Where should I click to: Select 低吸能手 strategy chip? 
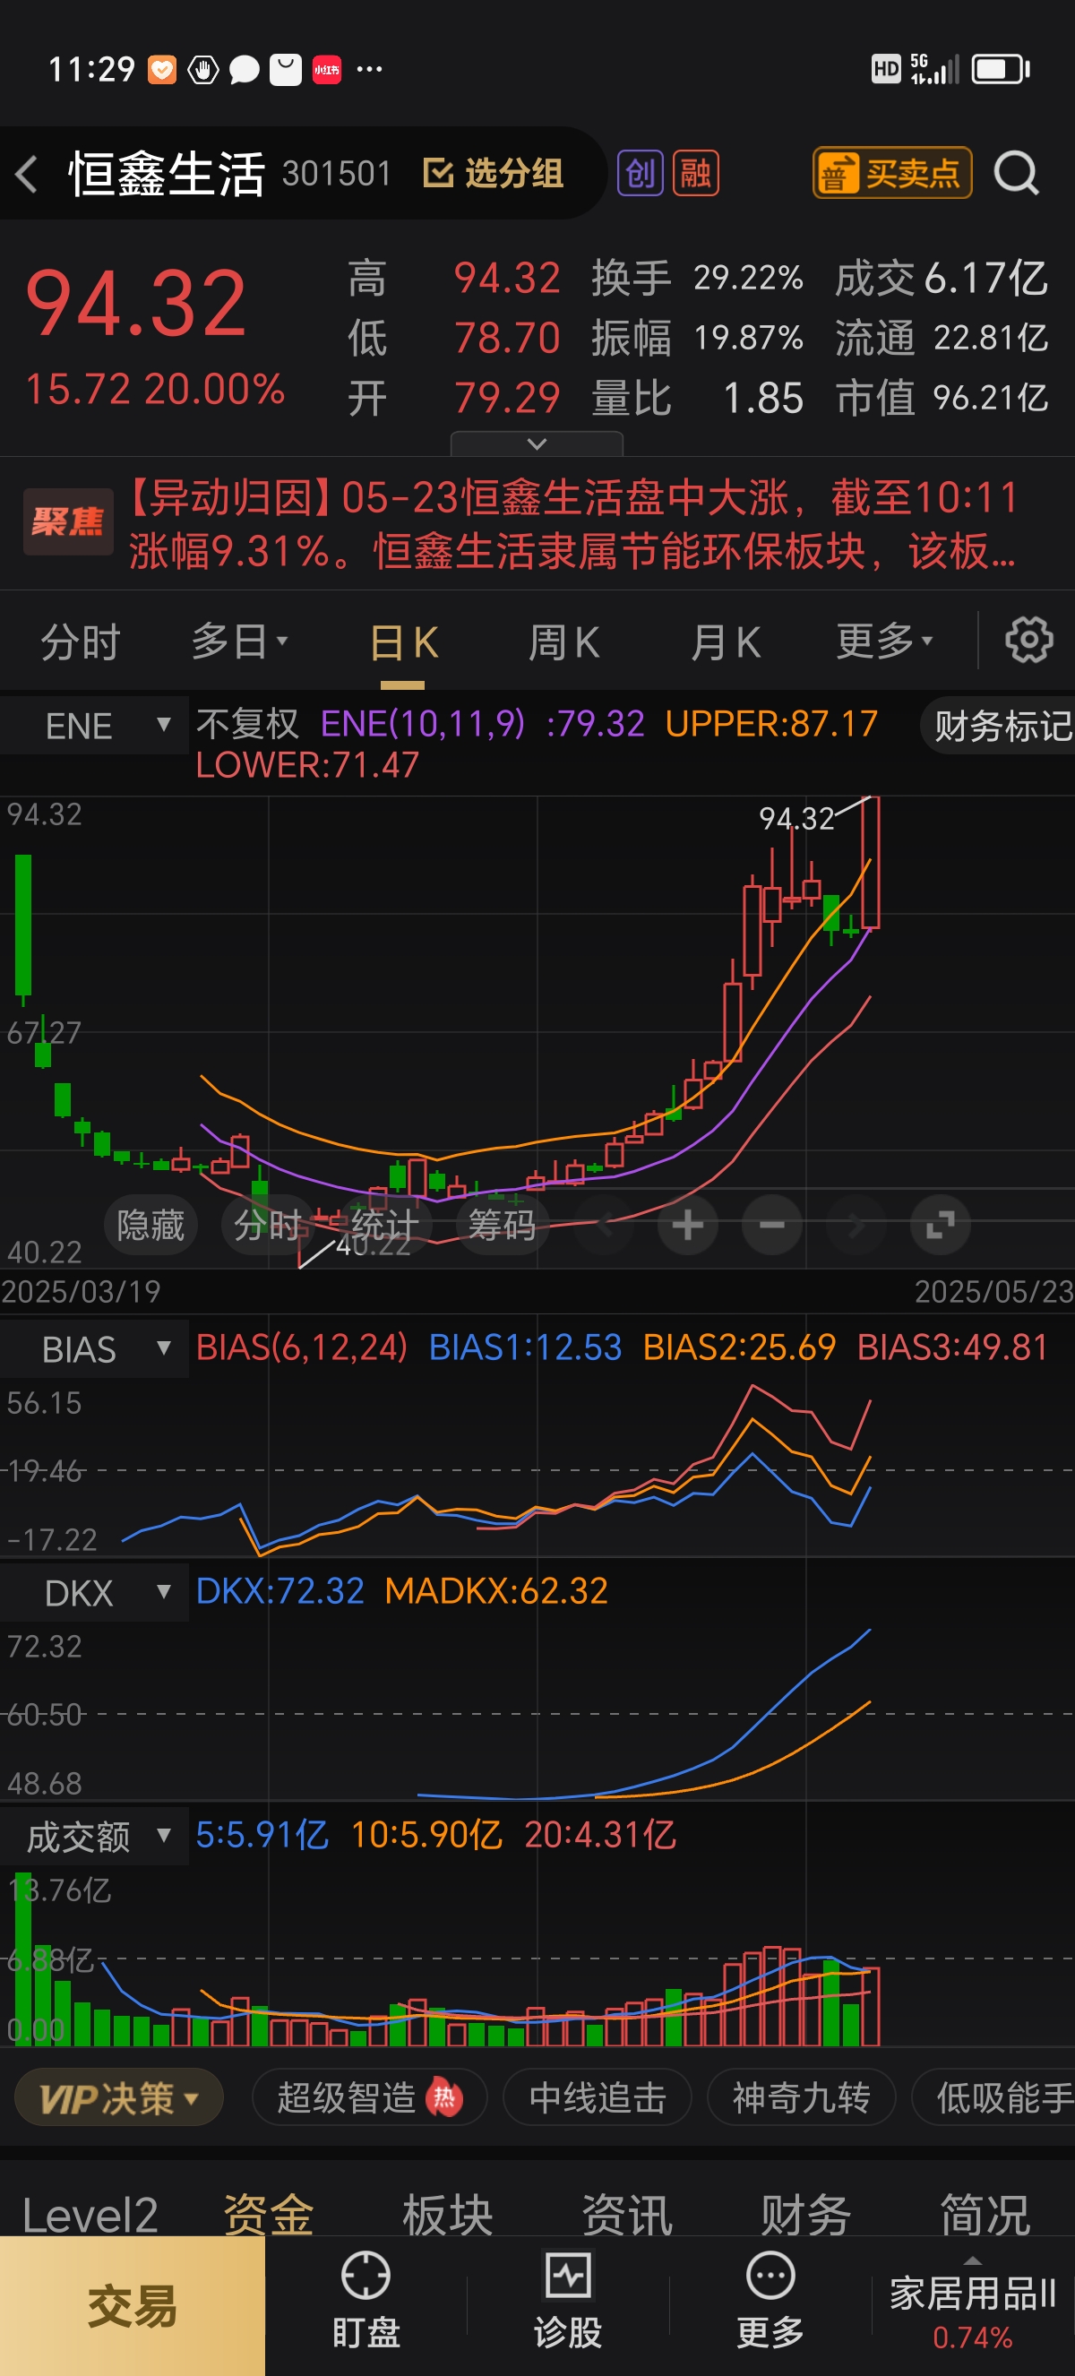[993, 2098]
